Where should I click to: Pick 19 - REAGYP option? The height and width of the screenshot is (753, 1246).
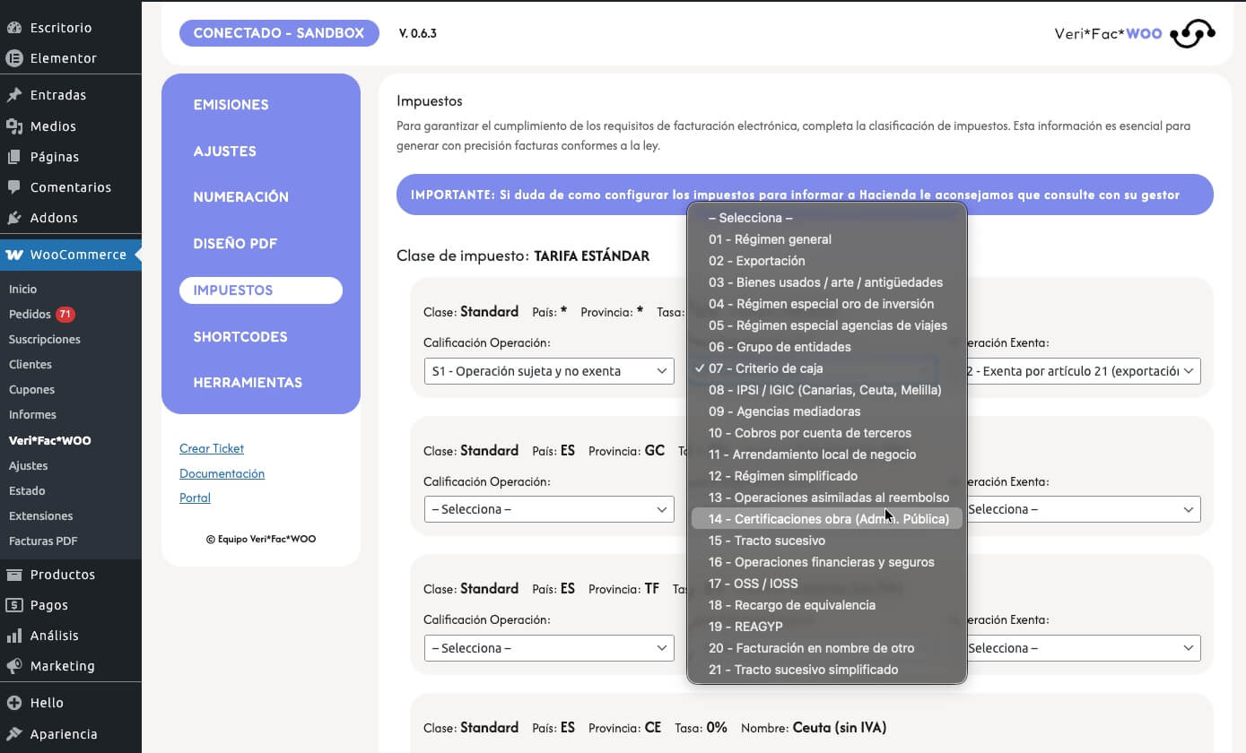(x=827, y=627)
